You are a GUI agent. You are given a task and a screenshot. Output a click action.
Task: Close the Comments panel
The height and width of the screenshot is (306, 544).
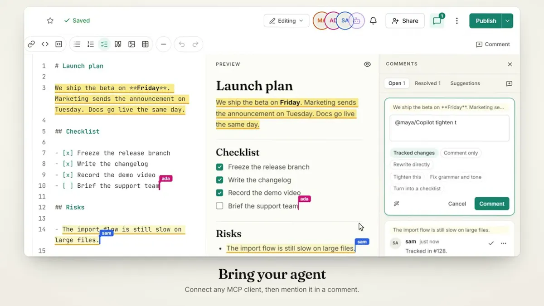point(510,64)
